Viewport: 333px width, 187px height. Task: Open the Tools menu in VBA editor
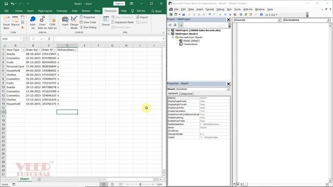tap(237, 9)
